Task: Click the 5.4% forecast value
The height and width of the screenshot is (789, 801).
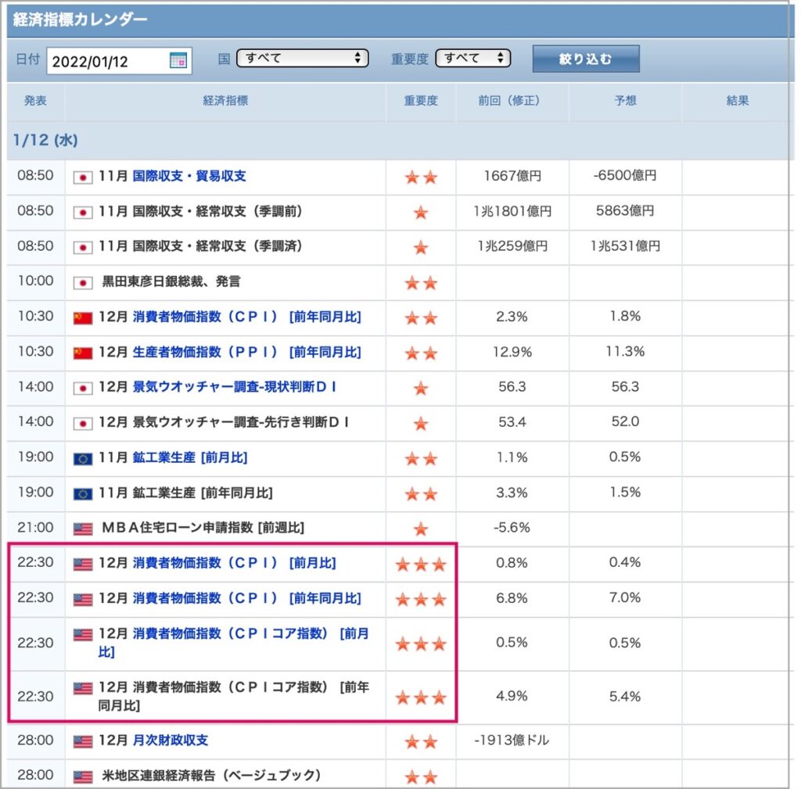Action: (x=625, y=696)
